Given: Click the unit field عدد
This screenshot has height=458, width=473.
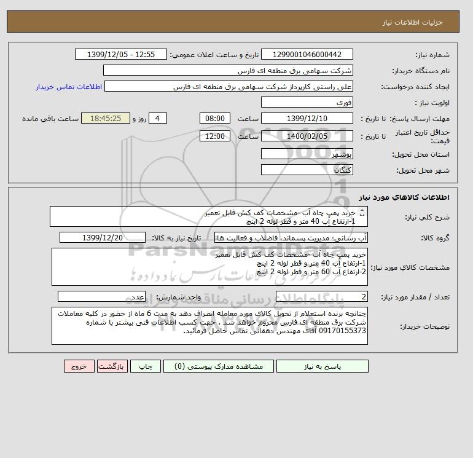Looking at the screenshot, I should (x=101, y=296).
